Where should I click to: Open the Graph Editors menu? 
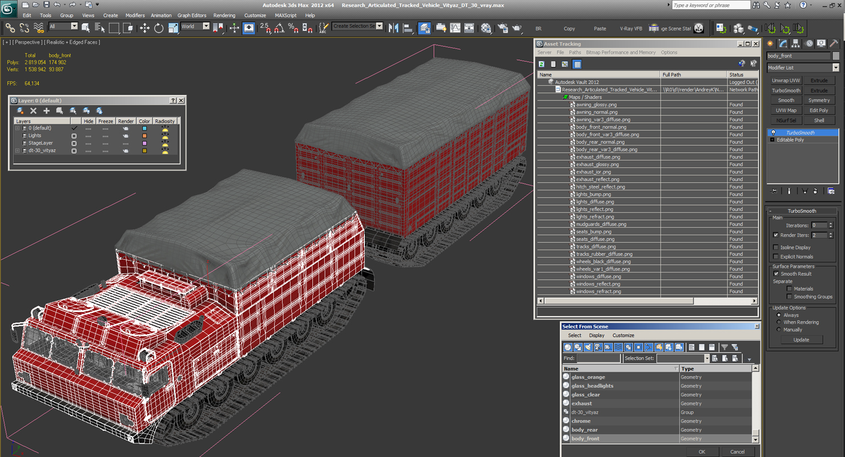(192, 15)
